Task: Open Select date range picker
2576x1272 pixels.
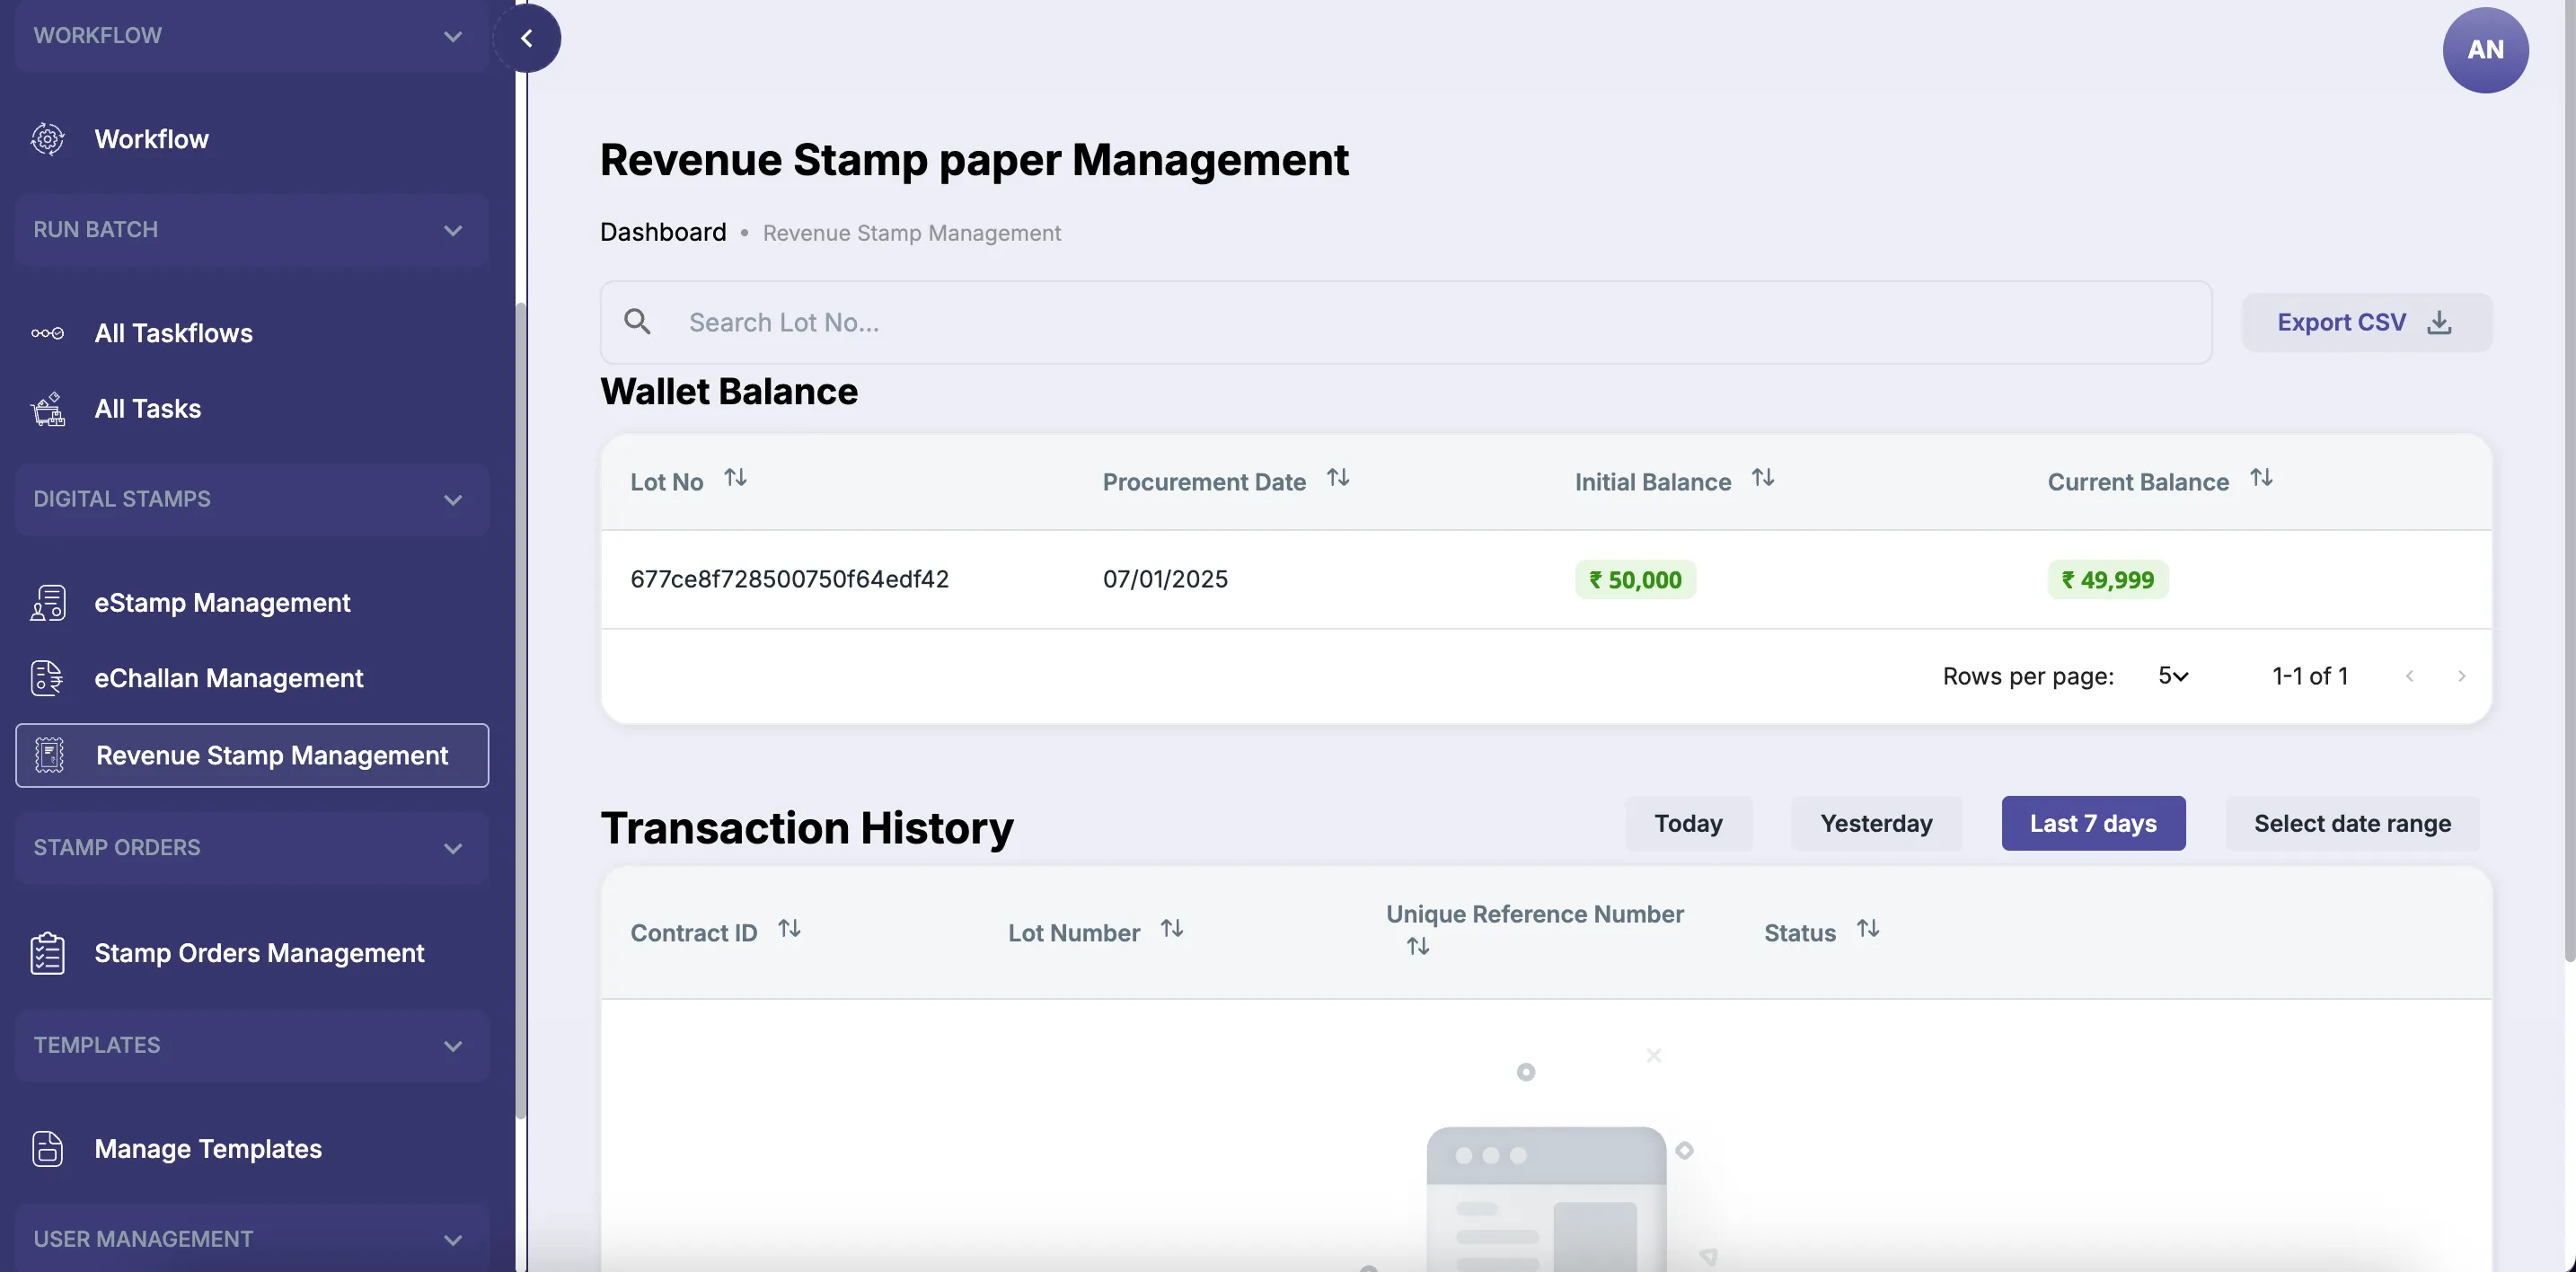Action: pos(2352,824)
